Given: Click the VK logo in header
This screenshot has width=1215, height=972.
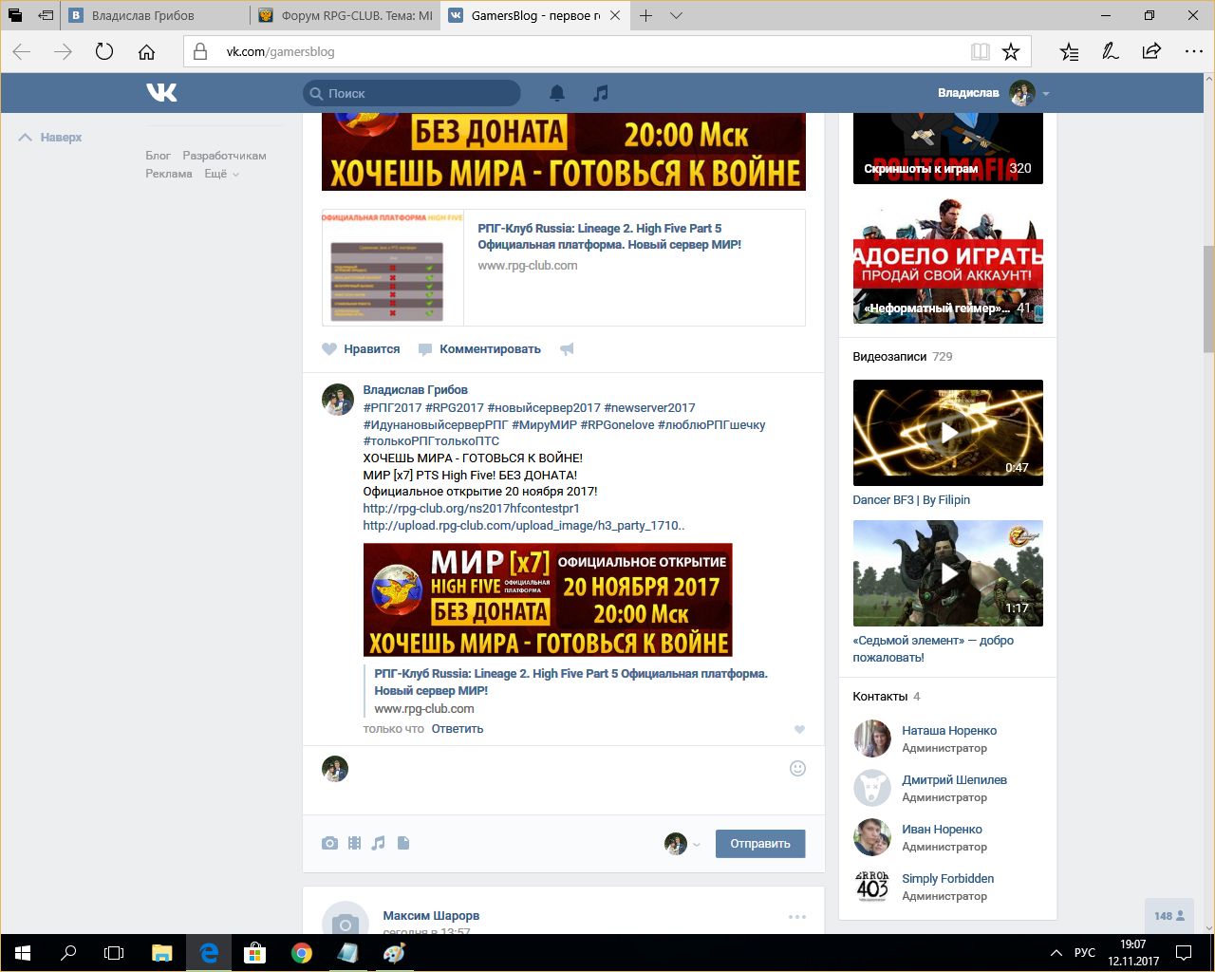Looking at the screenshot, I should (x=161, y=92).
